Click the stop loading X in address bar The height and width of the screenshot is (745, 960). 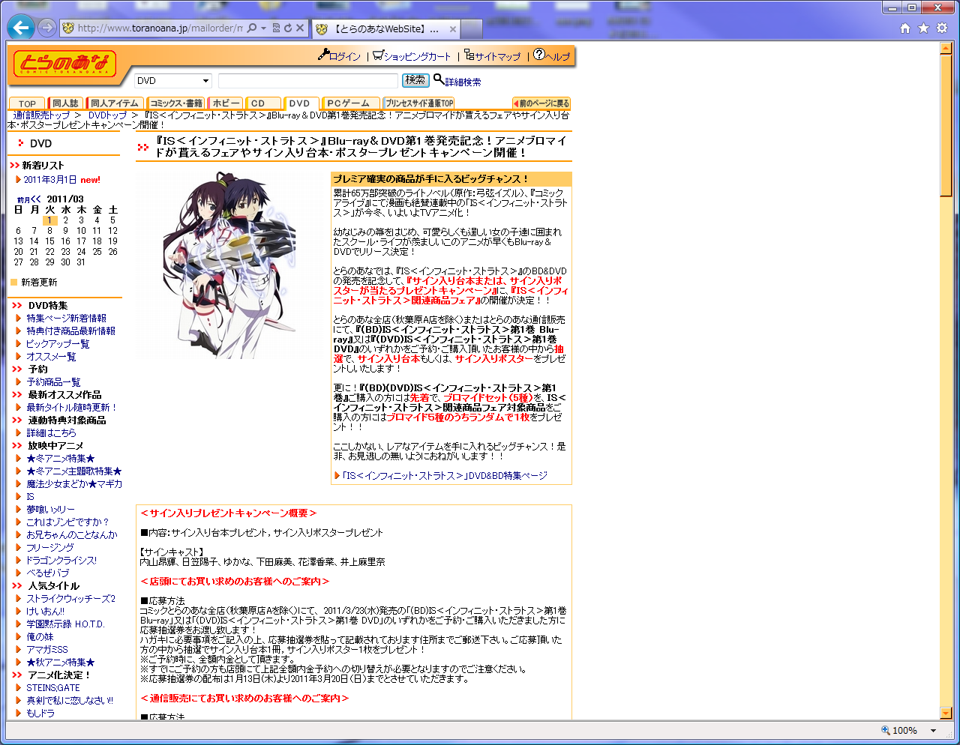pyautogui.click(x=300, y=28)
